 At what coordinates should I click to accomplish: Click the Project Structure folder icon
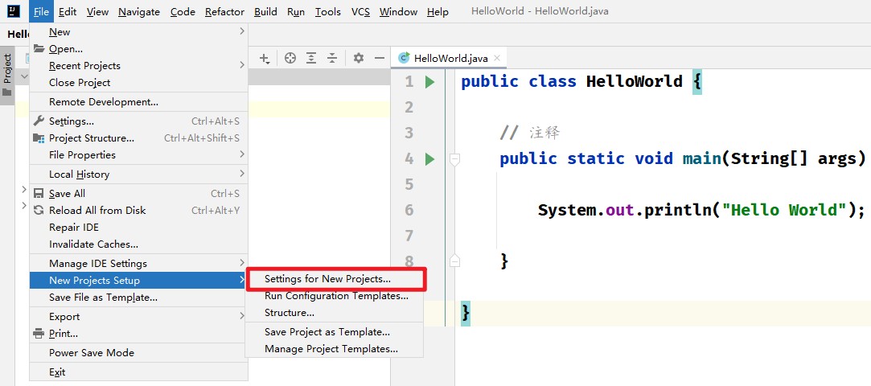click(39, 138)
